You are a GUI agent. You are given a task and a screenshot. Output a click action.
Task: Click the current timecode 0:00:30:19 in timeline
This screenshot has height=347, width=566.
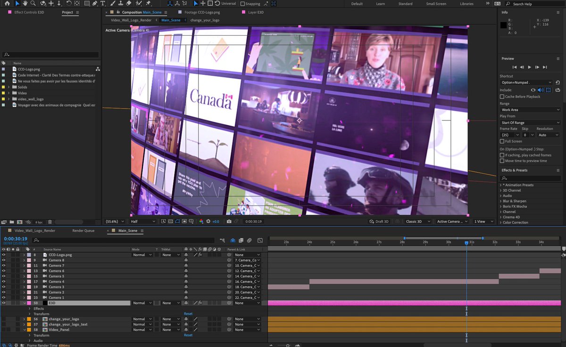click(15, 239)
